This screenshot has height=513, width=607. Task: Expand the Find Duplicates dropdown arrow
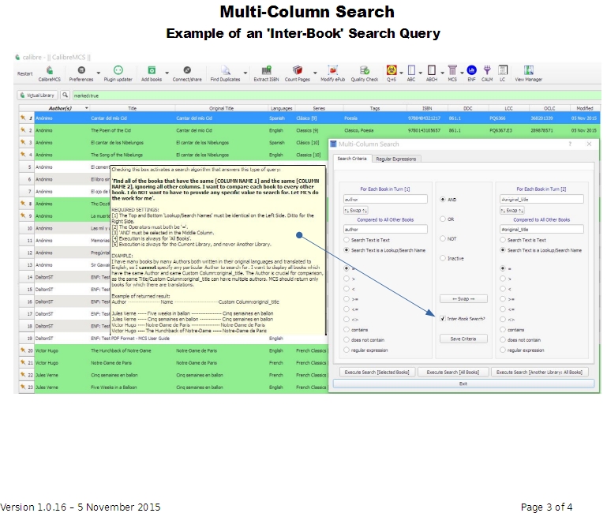(245, 73)
